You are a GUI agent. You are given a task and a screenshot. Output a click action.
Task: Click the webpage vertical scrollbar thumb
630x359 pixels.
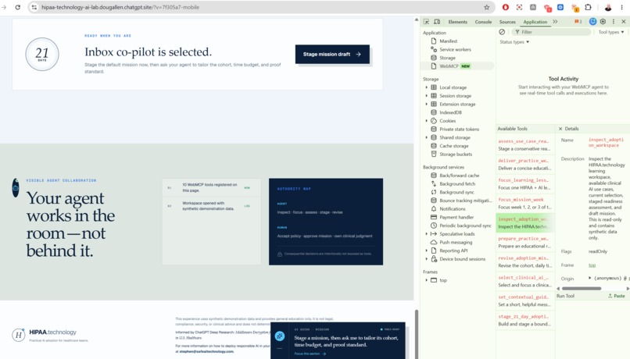pos(417,334)
